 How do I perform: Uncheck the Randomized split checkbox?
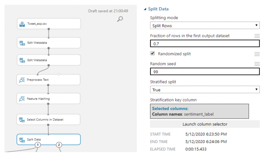pyautogui.click(x=153, y=54)
